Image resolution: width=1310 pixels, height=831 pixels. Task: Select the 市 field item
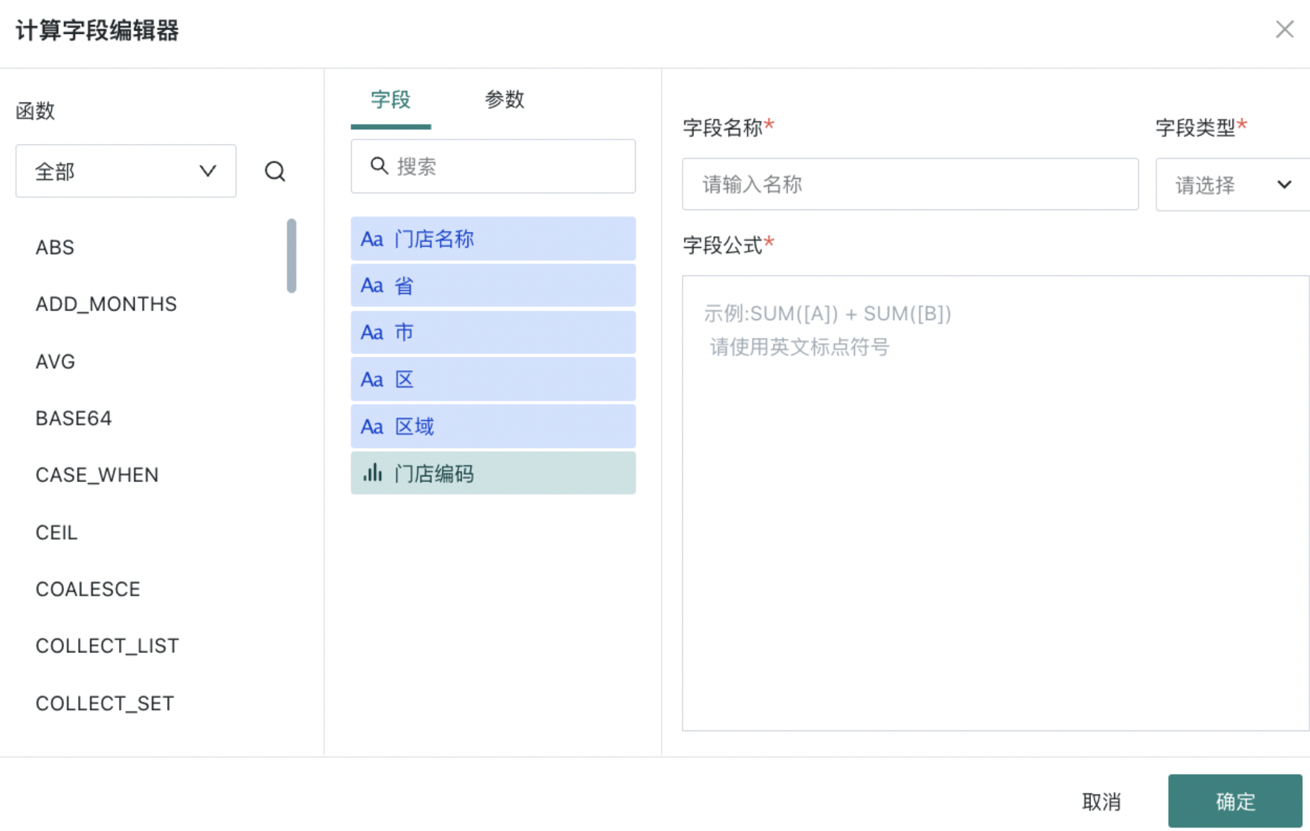(493, 332)
